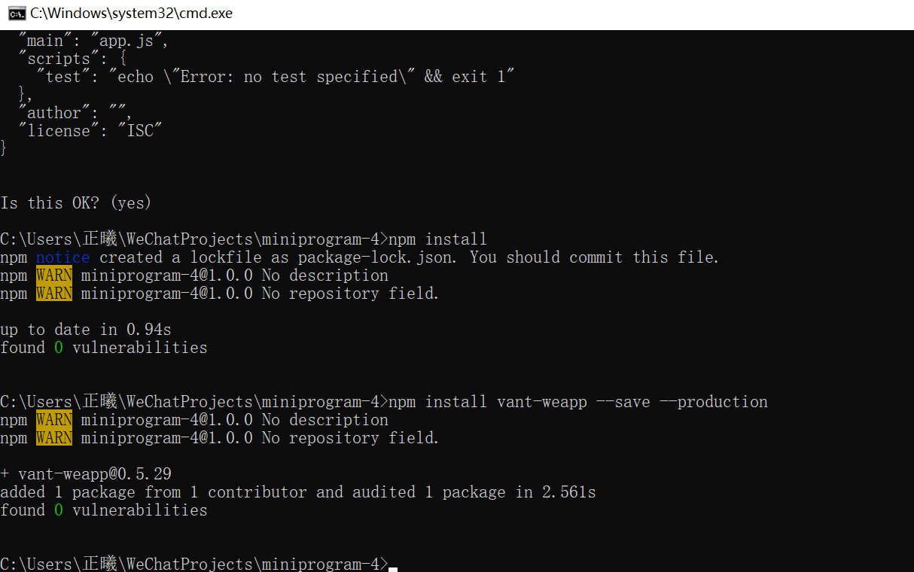Click the C:\Windows\system32\cmd.exe title text
The height and width of the screenshot is (572, 914).
(130, 13)
